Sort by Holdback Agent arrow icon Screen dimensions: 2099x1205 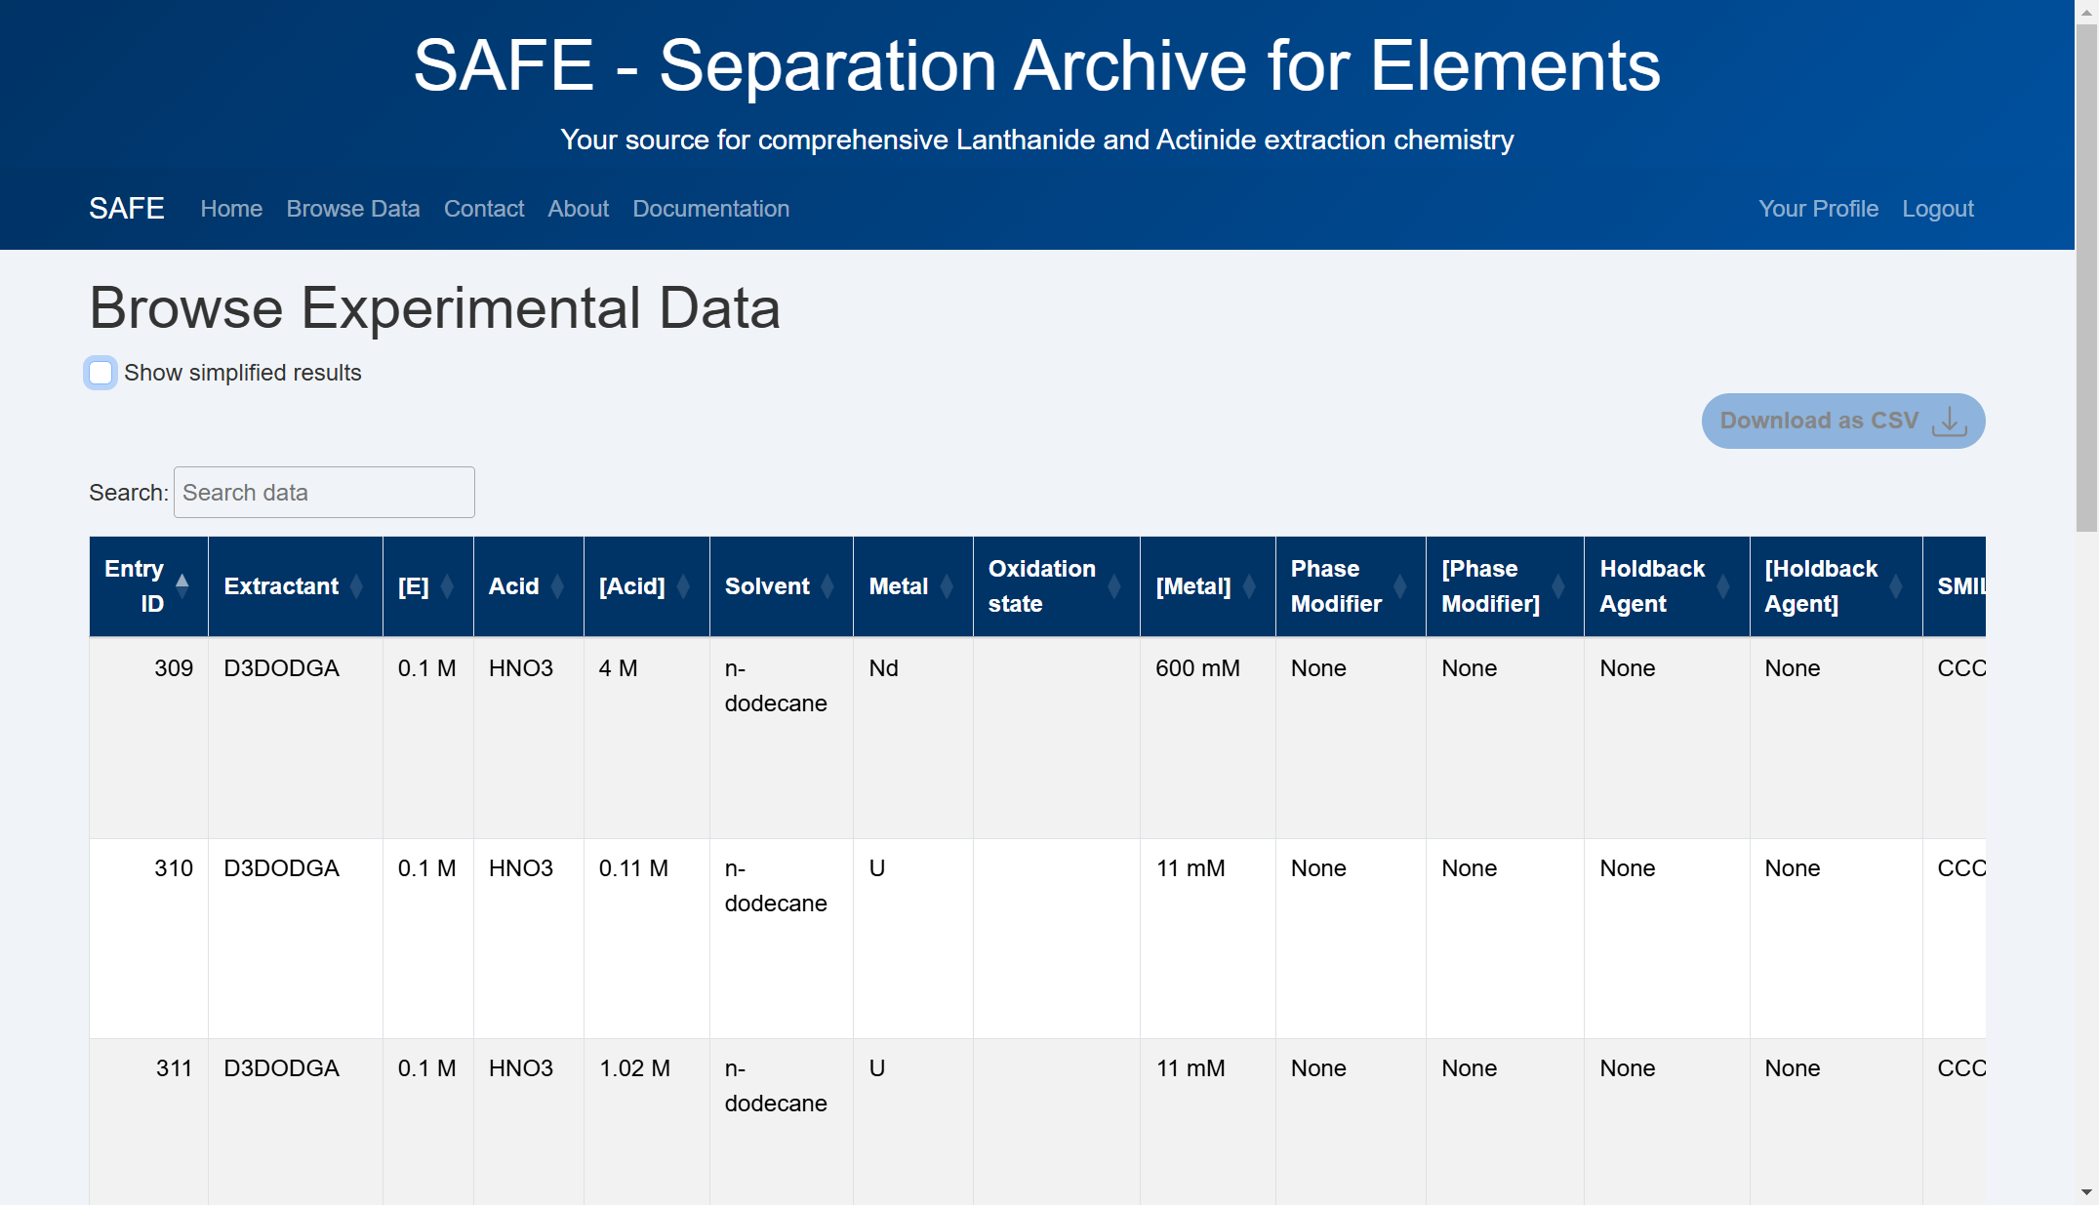click(1723, 586)
